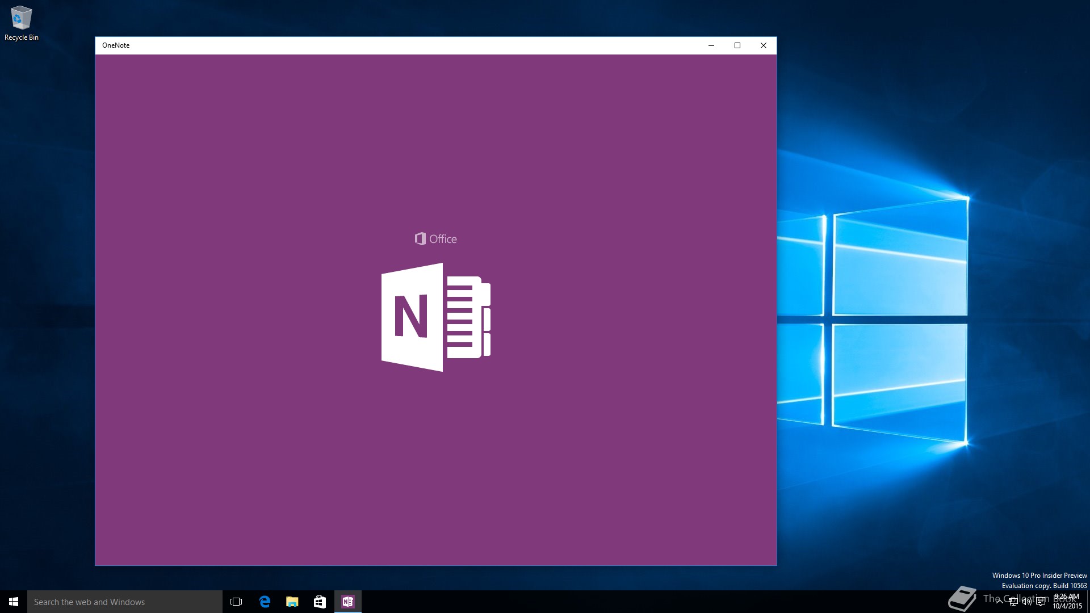This screenshot has width=1090, height=613.
Task: Open the Store app from the taskbar
Action: pos(320,602)
